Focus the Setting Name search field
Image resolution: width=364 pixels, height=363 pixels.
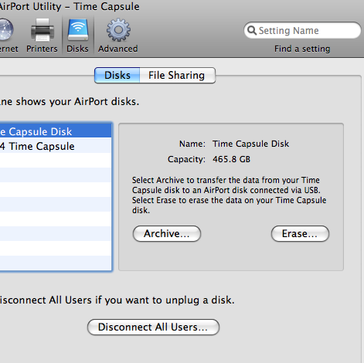302,30
